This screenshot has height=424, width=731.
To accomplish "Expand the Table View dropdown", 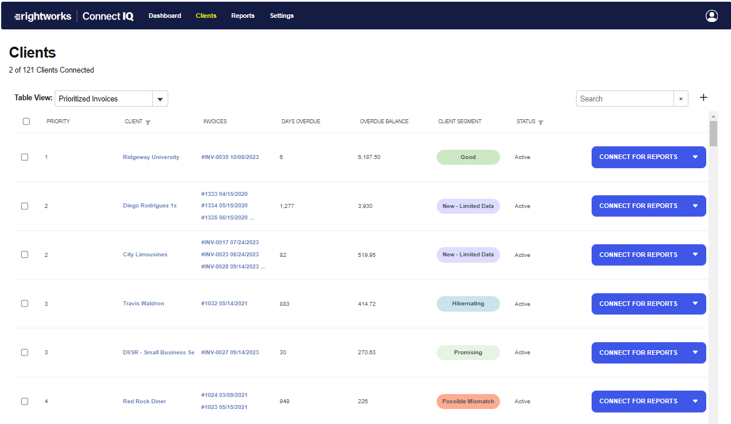I will pos(160,99).
